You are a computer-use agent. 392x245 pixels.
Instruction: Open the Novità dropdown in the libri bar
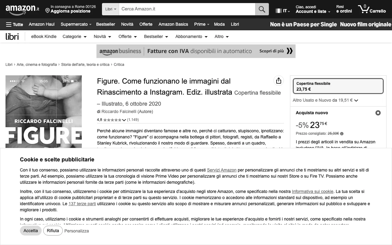pos(102,36)
